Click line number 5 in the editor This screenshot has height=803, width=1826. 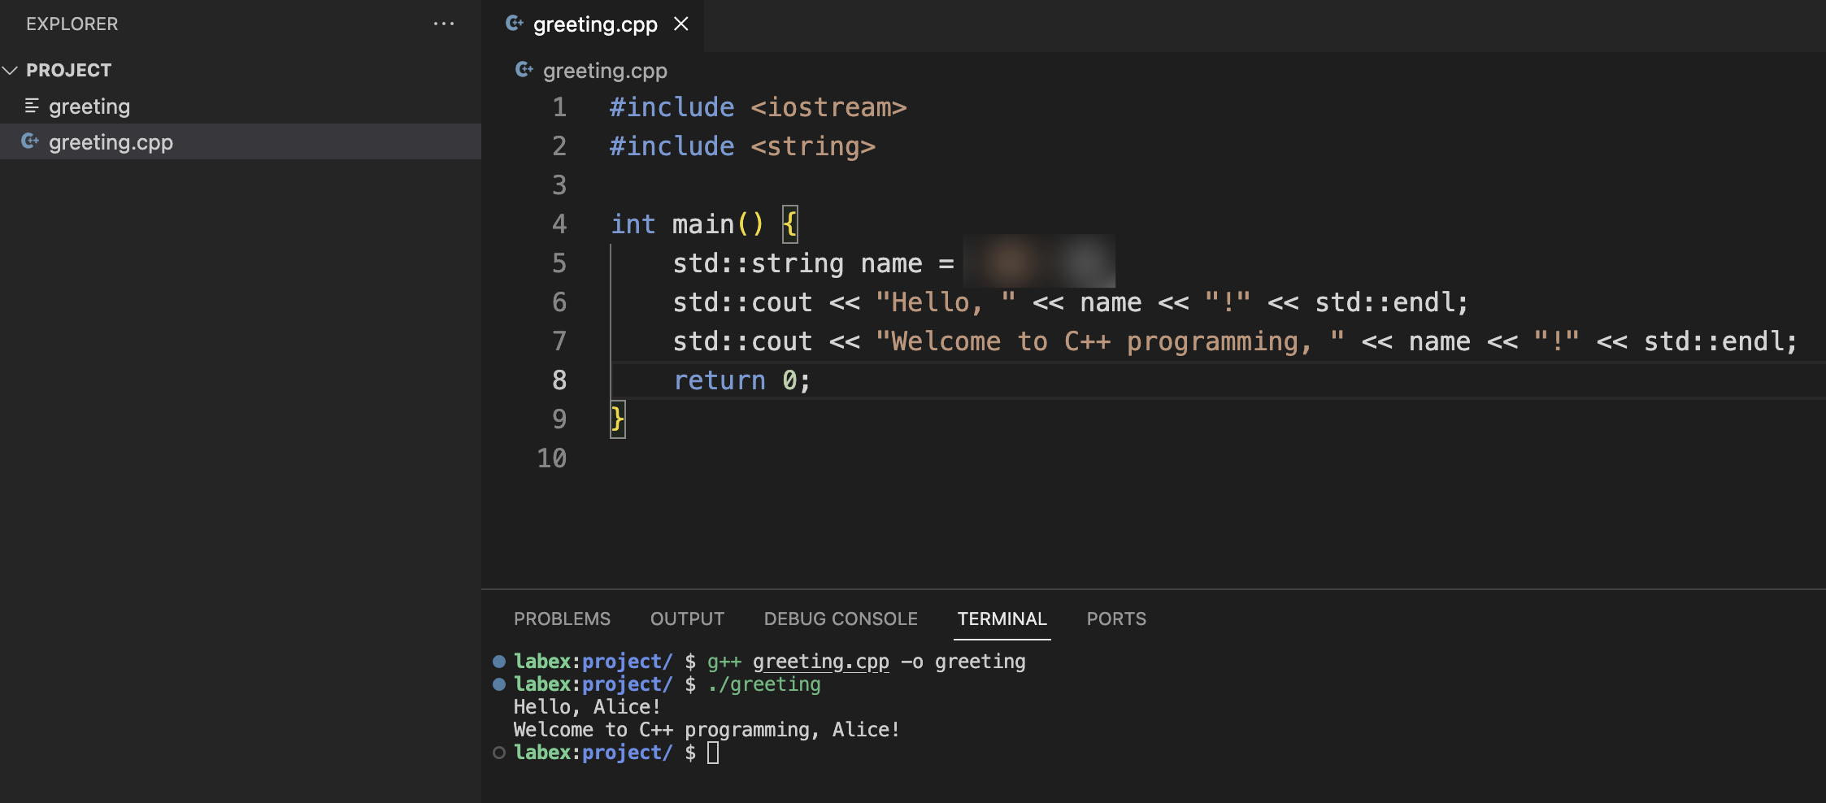[x=559, y=263]
